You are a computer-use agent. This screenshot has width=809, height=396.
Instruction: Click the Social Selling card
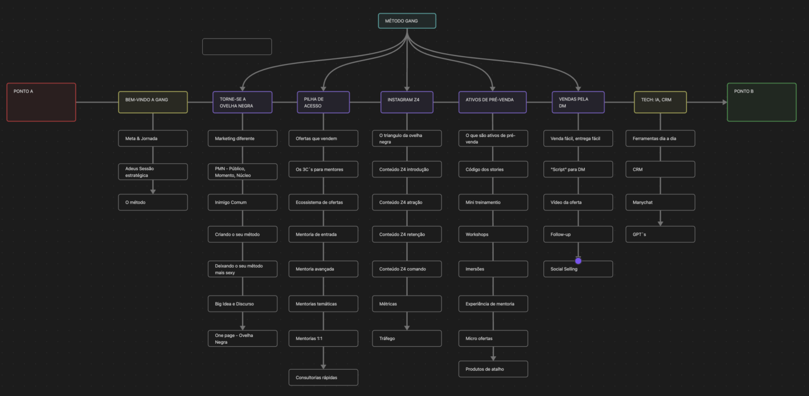[578, 269]
